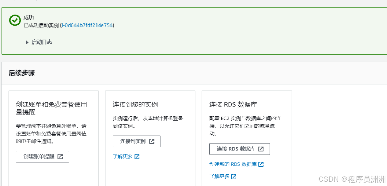The width and height of the screenshot is (387, 186).
Task: Click 连接 RDS 数据库 card title
Action: click(233, 104)
